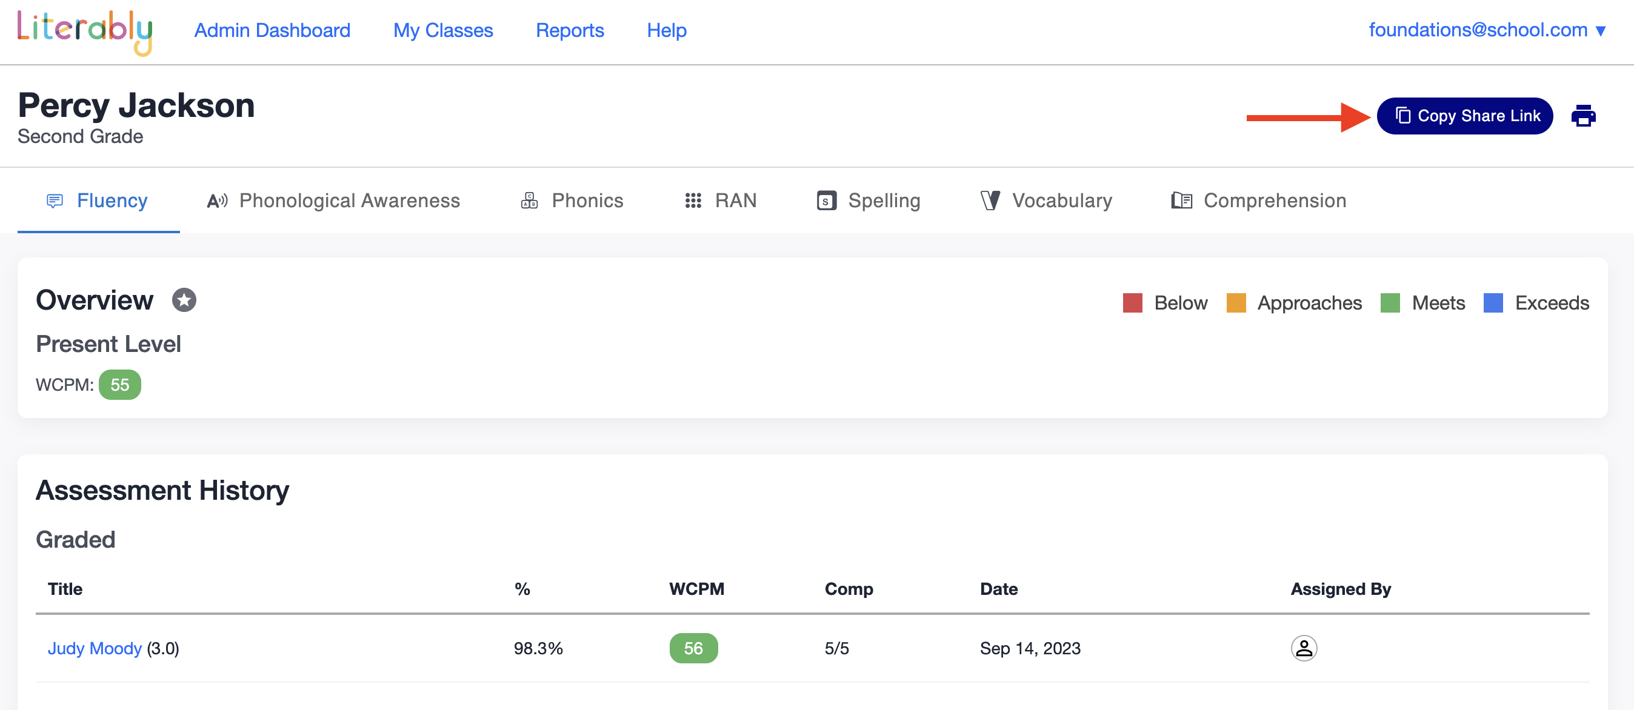Image resolution: width=1634 pixels, height=710 pixels.
Task: Click the Copy Share Link button
Action: tap(1465, 116)
